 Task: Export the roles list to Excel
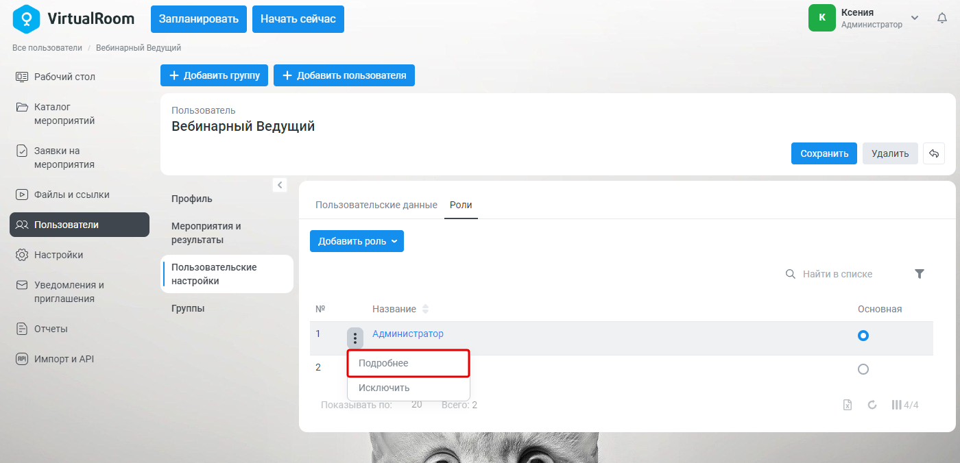pos(848,405)
